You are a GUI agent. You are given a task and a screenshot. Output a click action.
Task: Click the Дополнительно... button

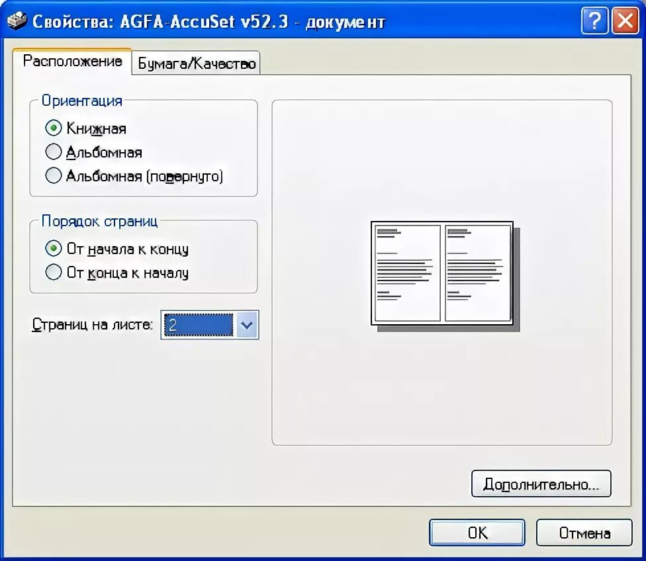[x=541, y=484]
